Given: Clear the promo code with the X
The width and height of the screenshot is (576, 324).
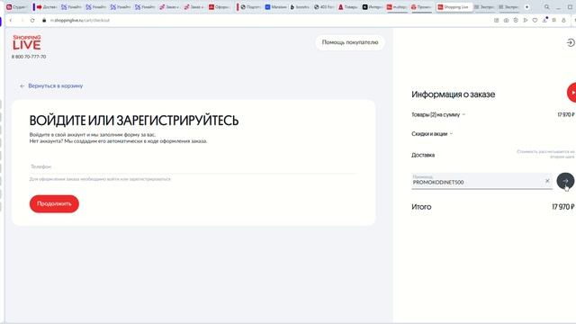Looking at the screenshot, I should pos(547,181).
